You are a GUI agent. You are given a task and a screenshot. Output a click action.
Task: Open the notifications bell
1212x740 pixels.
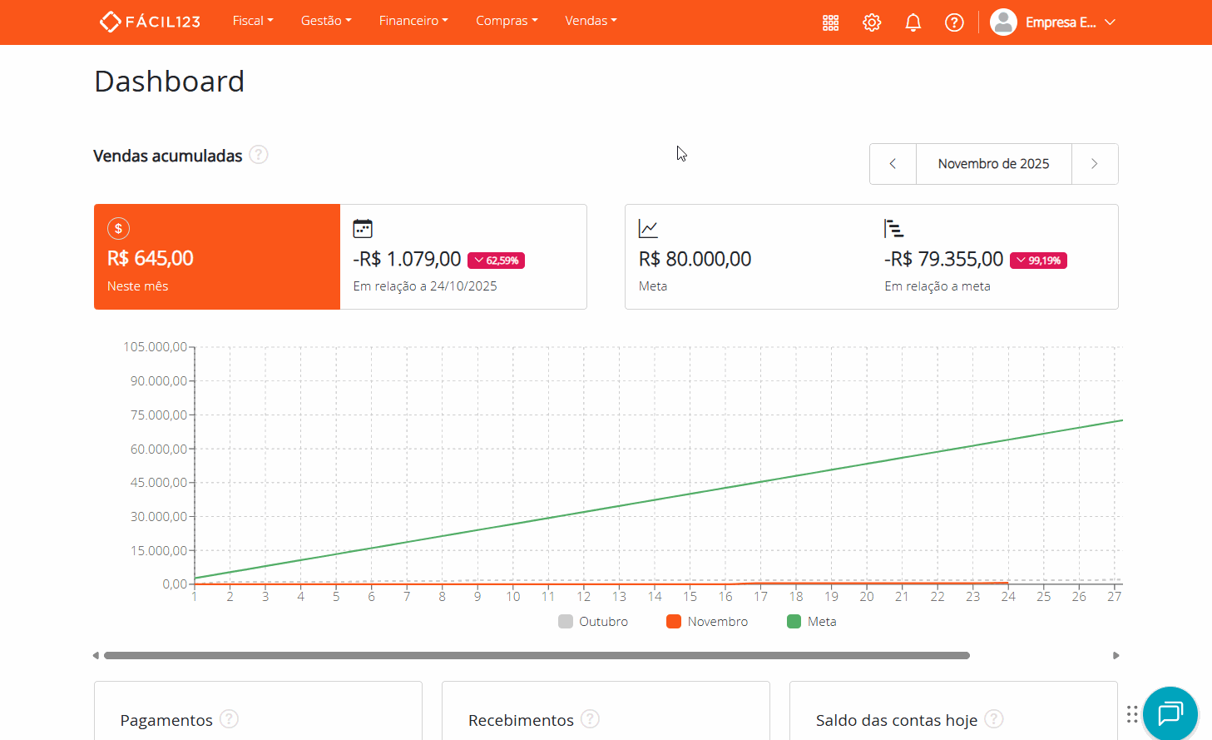(x=913, y=22)
